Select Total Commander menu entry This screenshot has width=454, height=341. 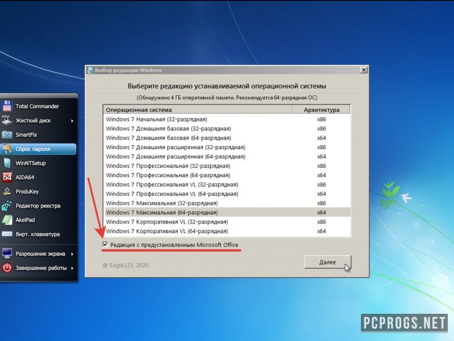(x=38, y=106)
